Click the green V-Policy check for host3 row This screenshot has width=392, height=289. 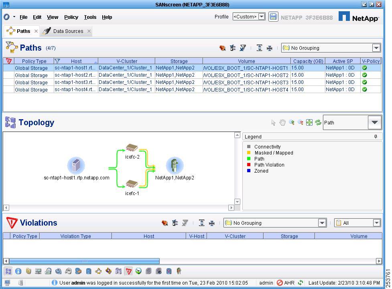[364, 82]
